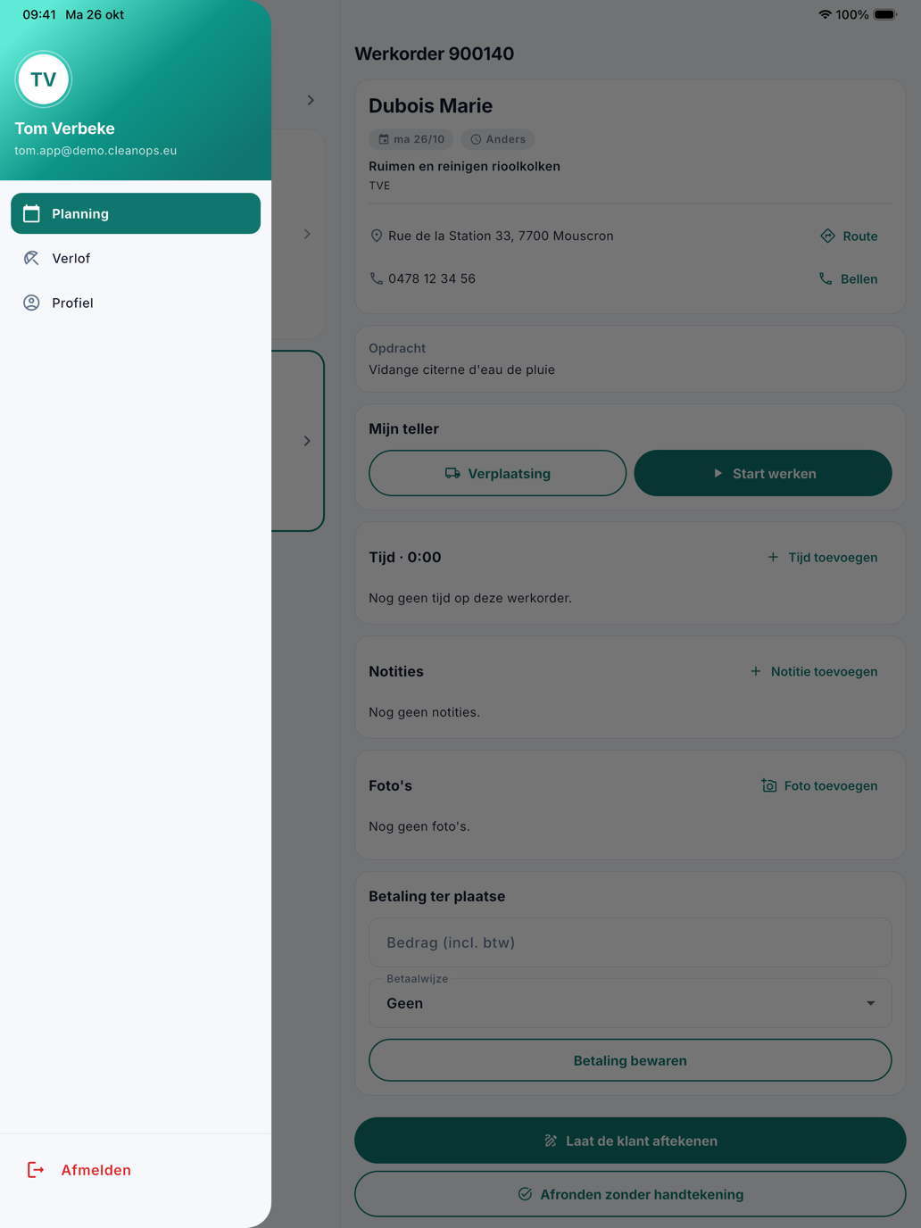The width and height of the screenshot is (921, 1228).
Task: Open the Verlof menu item
Action: pyautogui.click(x=136, y=258)
